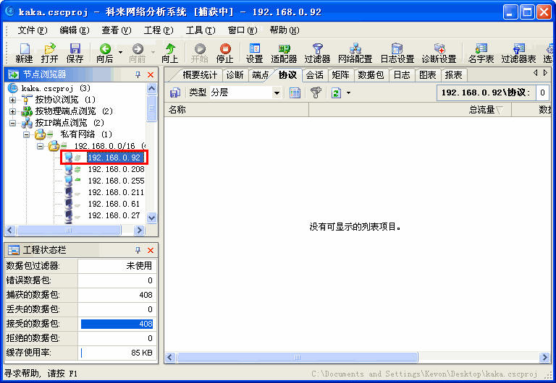Select node 192.168.0.255 in tree
Screen dimensions: 556x383
(116, 181)
